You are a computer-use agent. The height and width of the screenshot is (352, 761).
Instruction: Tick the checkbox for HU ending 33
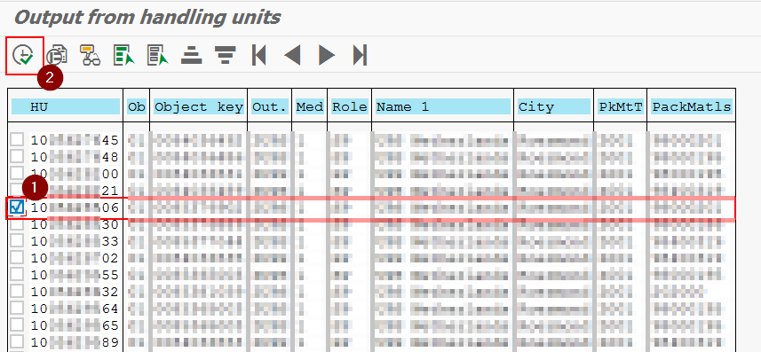coord(17,240)
